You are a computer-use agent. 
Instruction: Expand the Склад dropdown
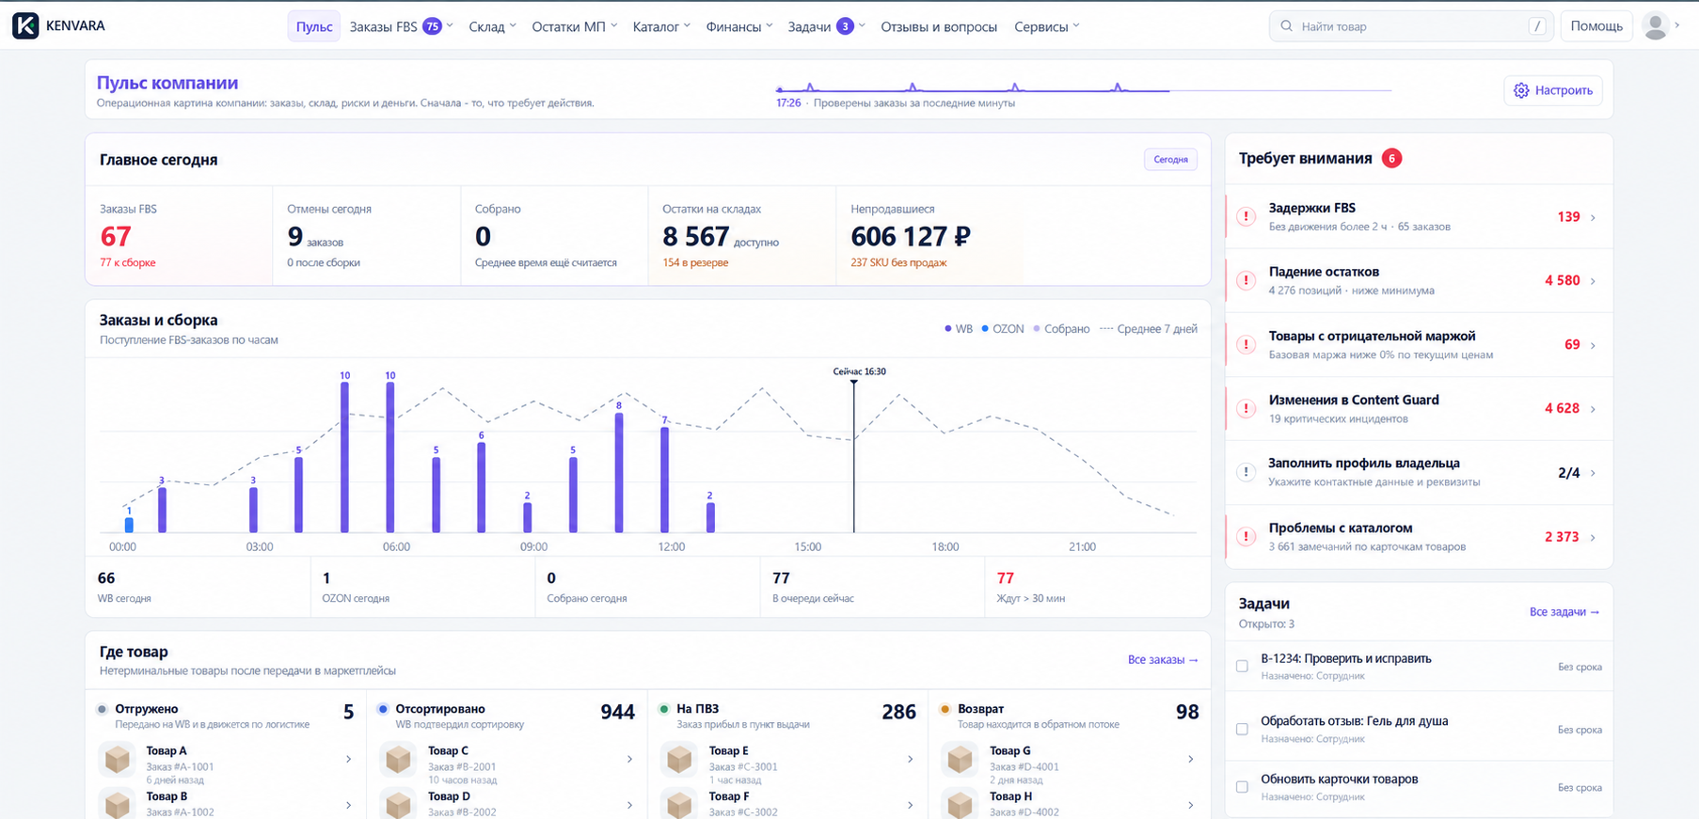coord(493,26)
